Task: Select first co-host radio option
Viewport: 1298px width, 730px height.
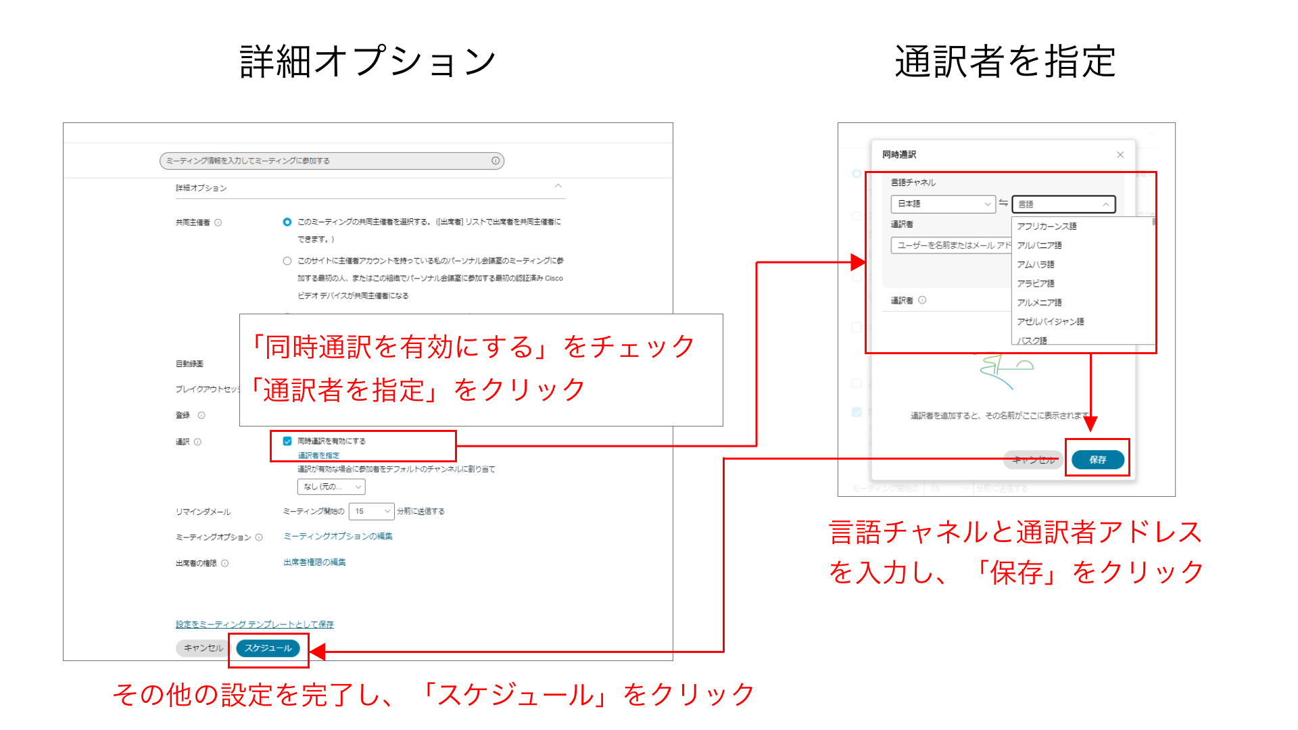Action: pyautogui.click(x=287, y=222)
